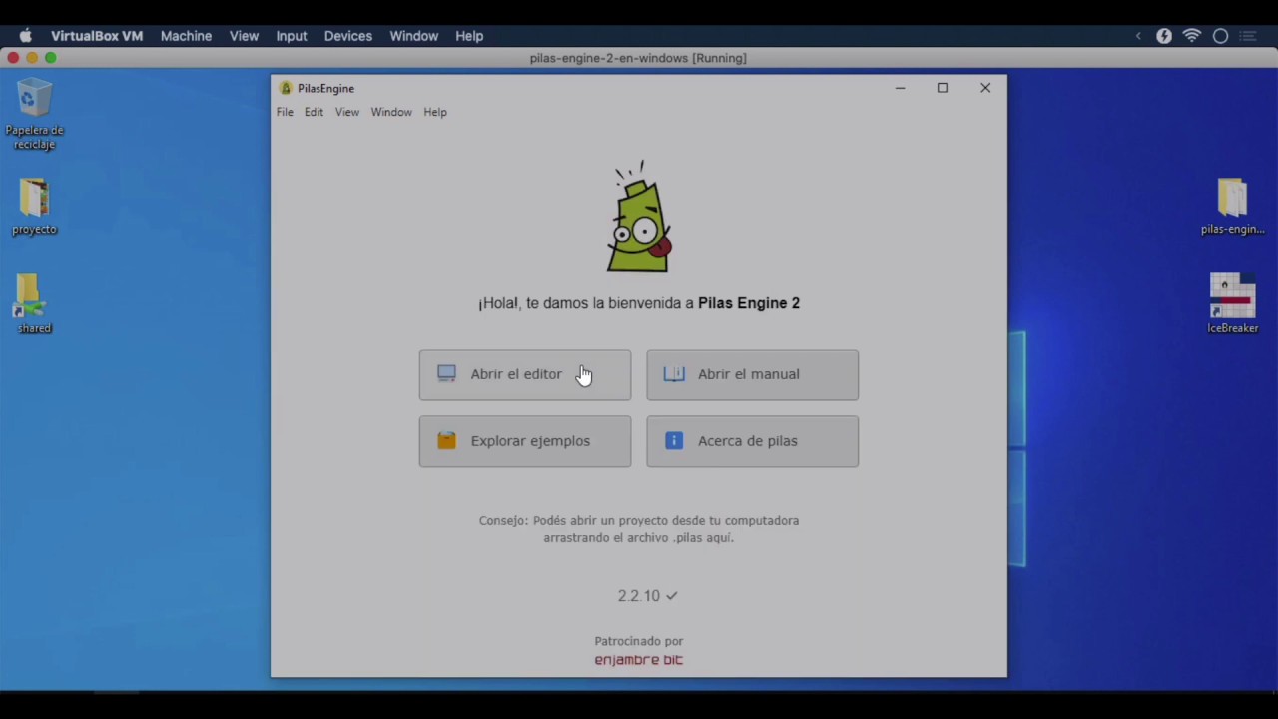This screenshot has width=1278, height=719.
Task: Maximize the PilasEngine window
Action: tap(942, 88)
